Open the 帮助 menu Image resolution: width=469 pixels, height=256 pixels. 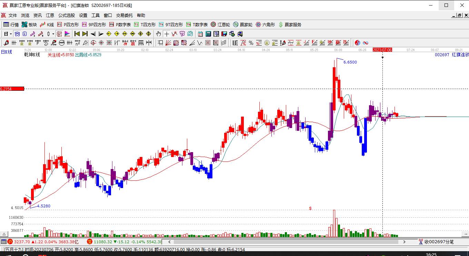click(141, 15)
